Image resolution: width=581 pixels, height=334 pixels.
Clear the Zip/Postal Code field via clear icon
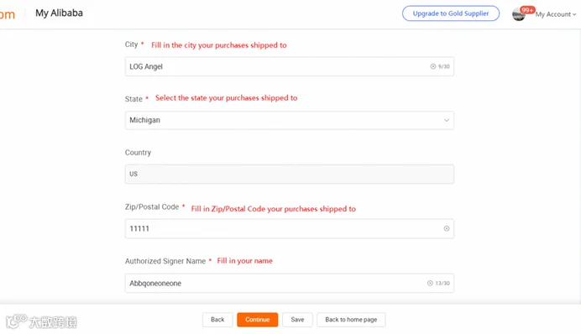click(447, 228)
